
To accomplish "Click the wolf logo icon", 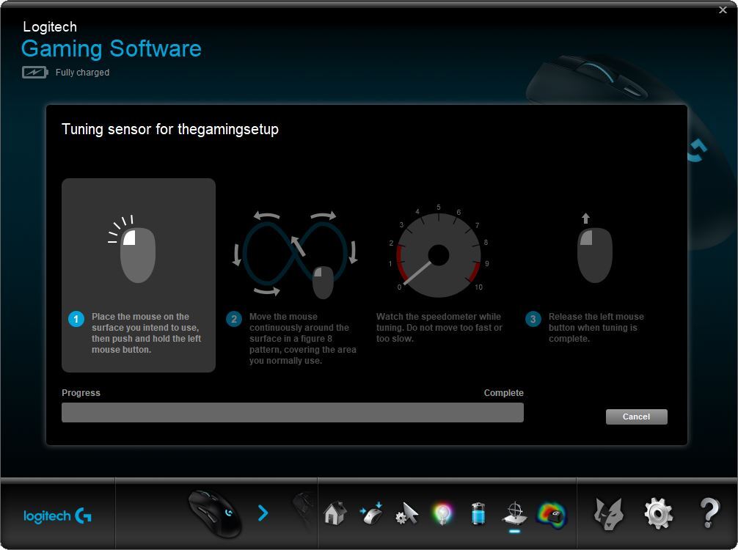I will [x=609, y=513].
